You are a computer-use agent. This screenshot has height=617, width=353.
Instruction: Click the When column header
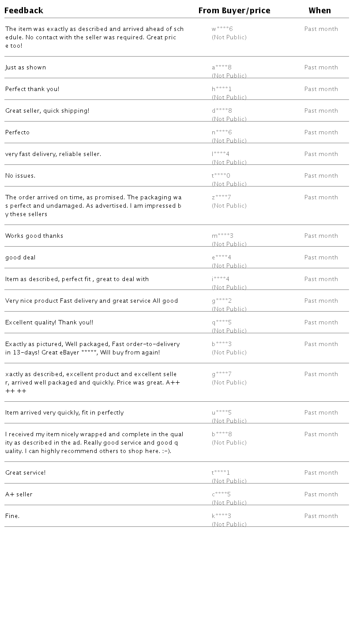[x=319, y=11]
